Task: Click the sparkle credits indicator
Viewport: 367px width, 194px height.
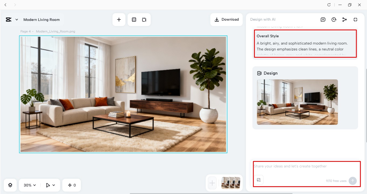Action: pyautogui.click(x=71, y=185)
